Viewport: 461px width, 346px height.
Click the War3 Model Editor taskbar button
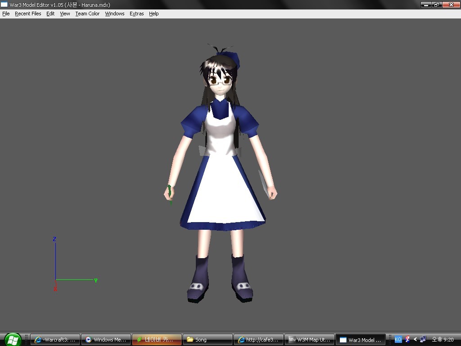coord(361,340)
